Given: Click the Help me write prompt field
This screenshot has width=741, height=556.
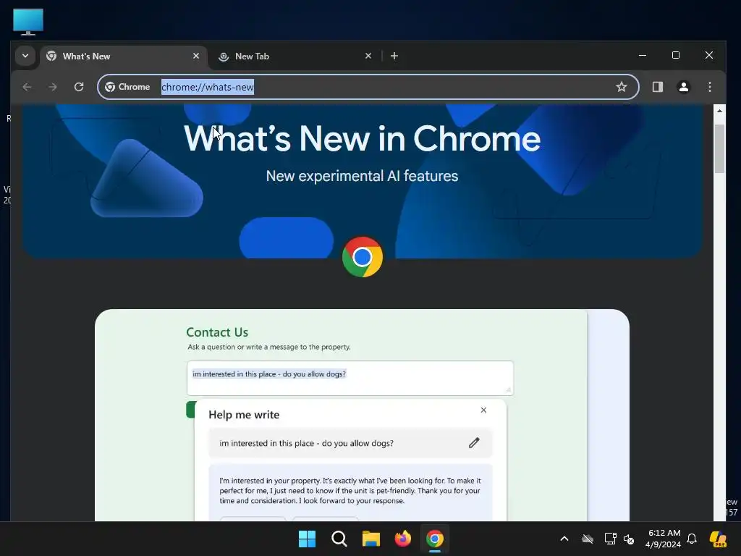Looking at the screenshot, I should pos(350,443).
